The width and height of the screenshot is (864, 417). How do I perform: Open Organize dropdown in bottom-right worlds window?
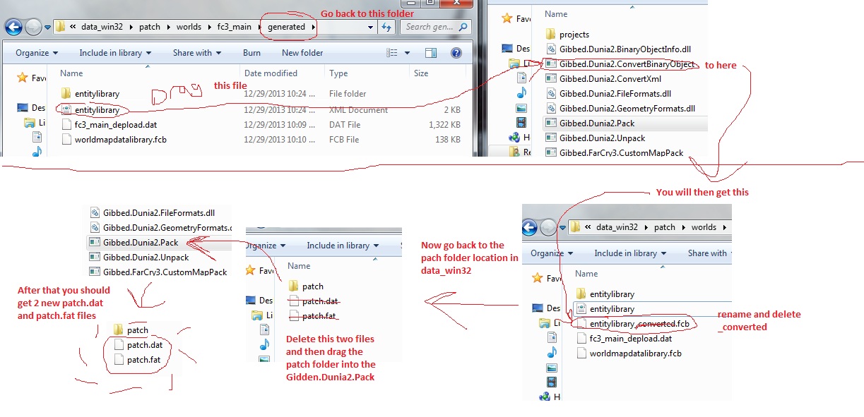[552, 253]
